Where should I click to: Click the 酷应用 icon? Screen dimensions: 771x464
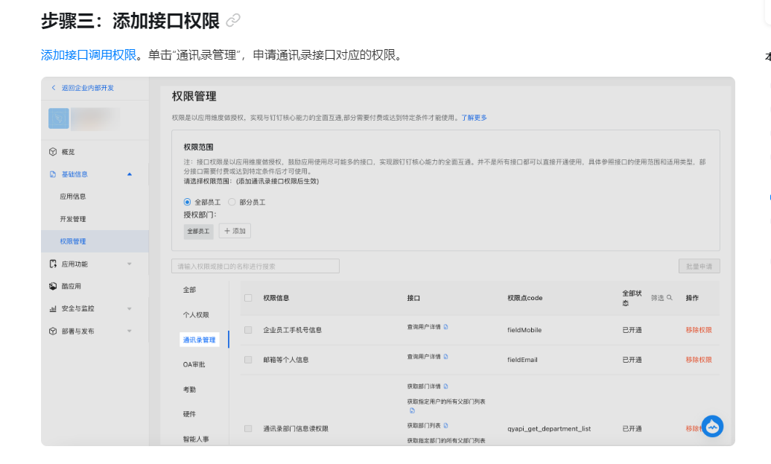(53, 286)
